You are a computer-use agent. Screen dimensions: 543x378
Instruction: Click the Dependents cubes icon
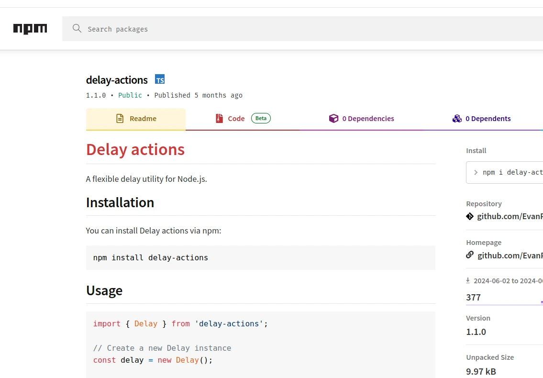point(457,119)
